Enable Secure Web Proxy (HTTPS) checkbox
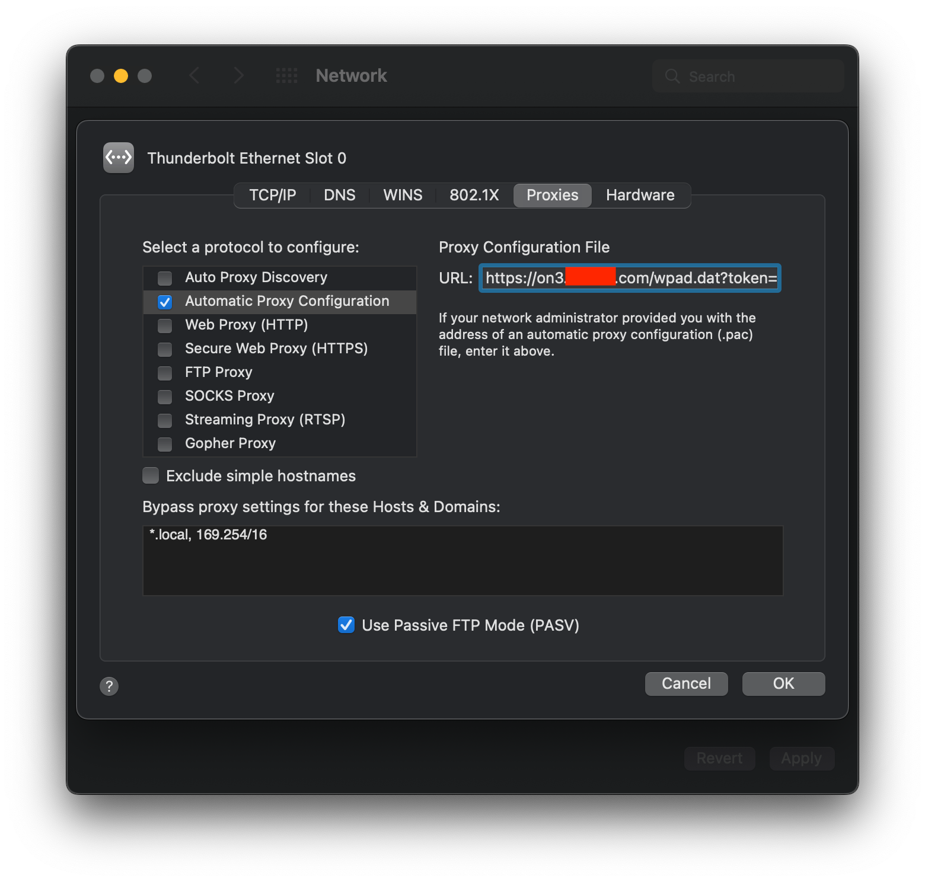 (x=165, y=349)
